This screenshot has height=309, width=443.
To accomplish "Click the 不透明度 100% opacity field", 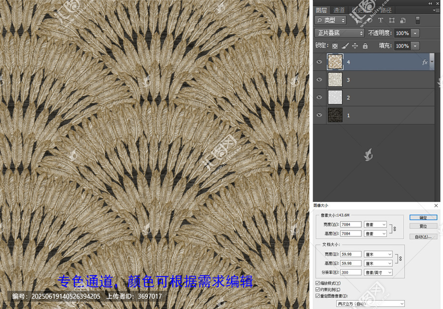I will (x=402, y=33).
